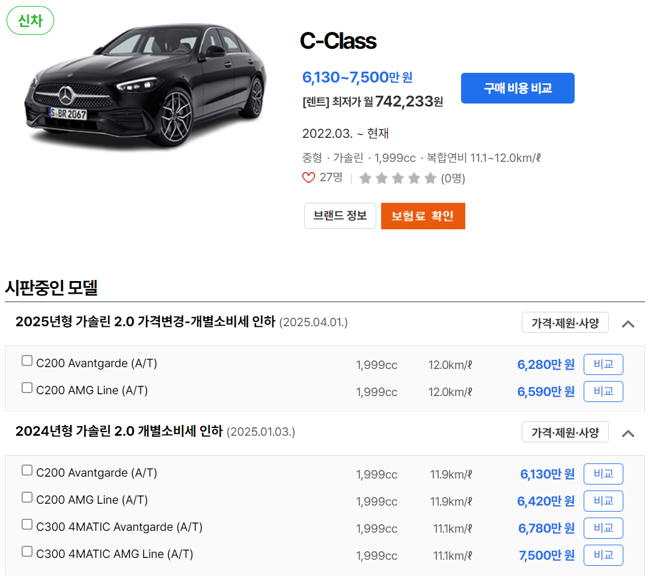Check the 2024 C200 AMG Line (A/T) checkbox
The height and width of the screenshot is (582, 651).
(x=27, y=497)
